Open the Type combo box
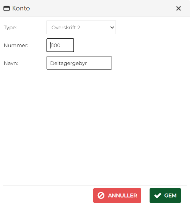The image size is (190, 211). pos(81,28)
